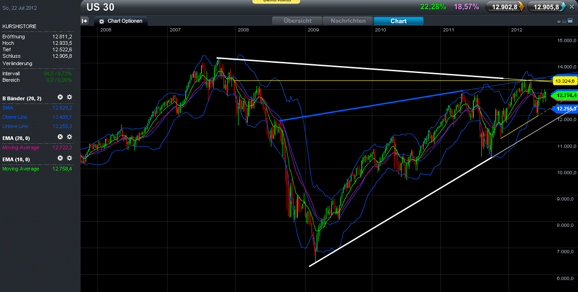Click the yellow 13.324,6 price level marker

click(565, 81)
